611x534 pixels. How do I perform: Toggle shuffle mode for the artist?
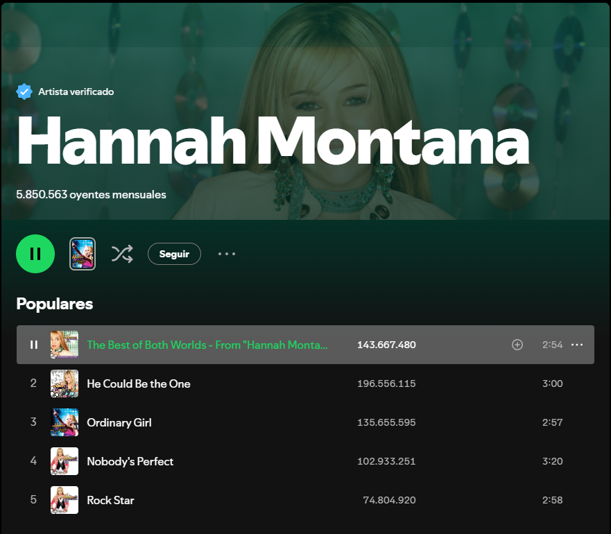click(122, 254)
